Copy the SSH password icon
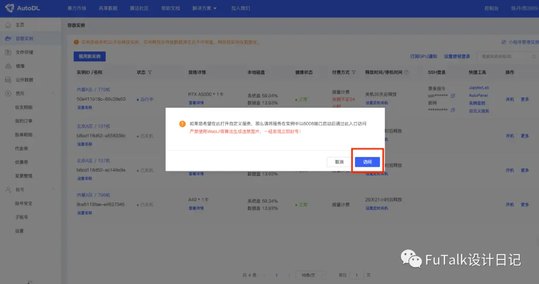 453,110
